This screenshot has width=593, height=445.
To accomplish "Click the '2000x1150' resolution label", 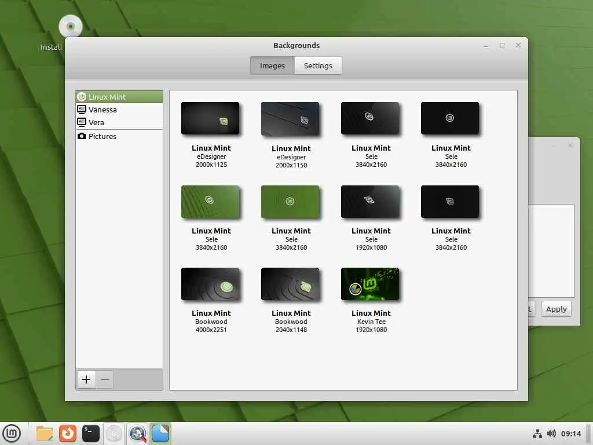I will (291, 165).
